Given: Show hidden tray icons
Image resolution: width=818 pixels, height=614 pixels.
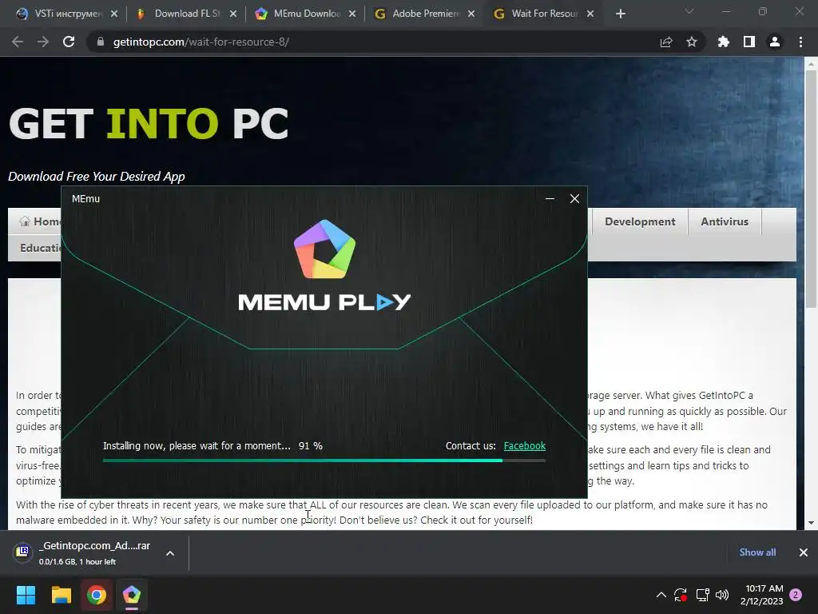Looking at the screenshot, I should (x=661, y=595).
